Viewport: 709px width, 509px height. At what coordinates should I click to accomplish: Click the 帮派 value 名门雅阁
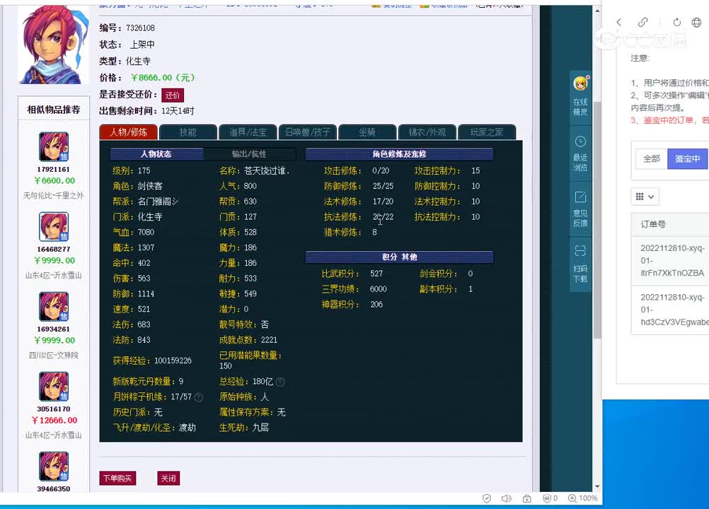158,201
